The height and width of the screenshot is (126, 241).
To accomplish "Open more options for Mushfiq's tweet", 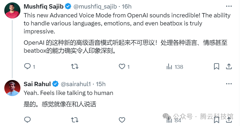I will (x=229, y=6).
